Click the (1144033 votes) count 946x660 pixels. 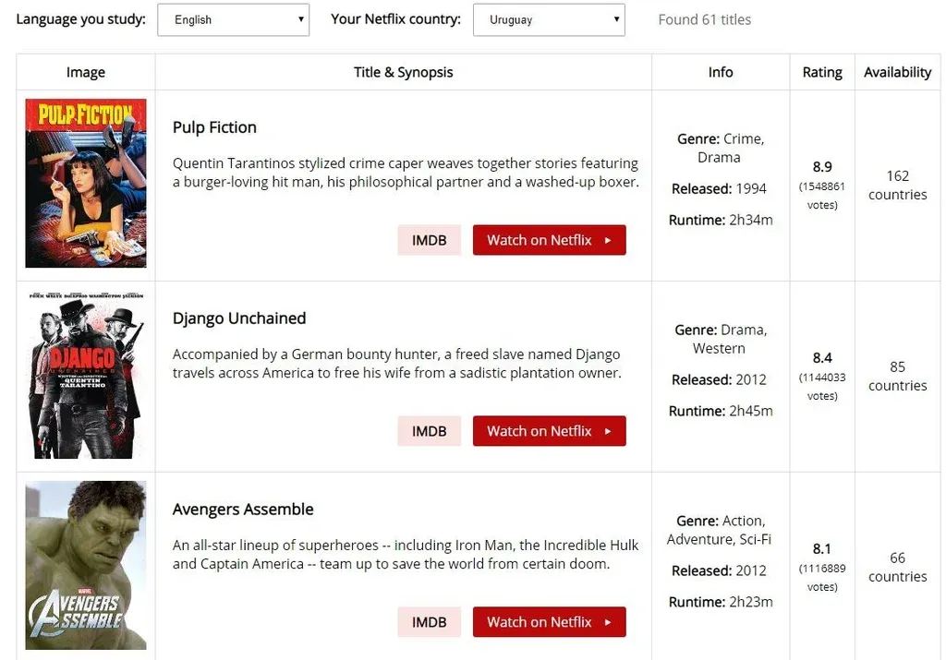pyautogui.click(x=822, y=387)
